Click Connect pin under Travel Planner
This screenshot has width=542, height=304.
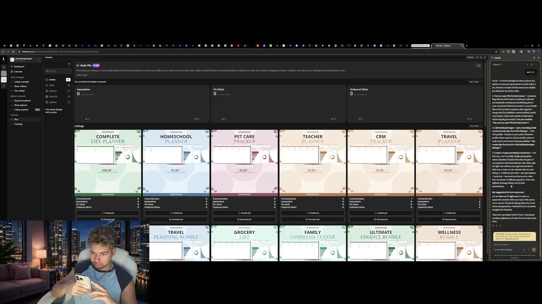pos(449,219)
